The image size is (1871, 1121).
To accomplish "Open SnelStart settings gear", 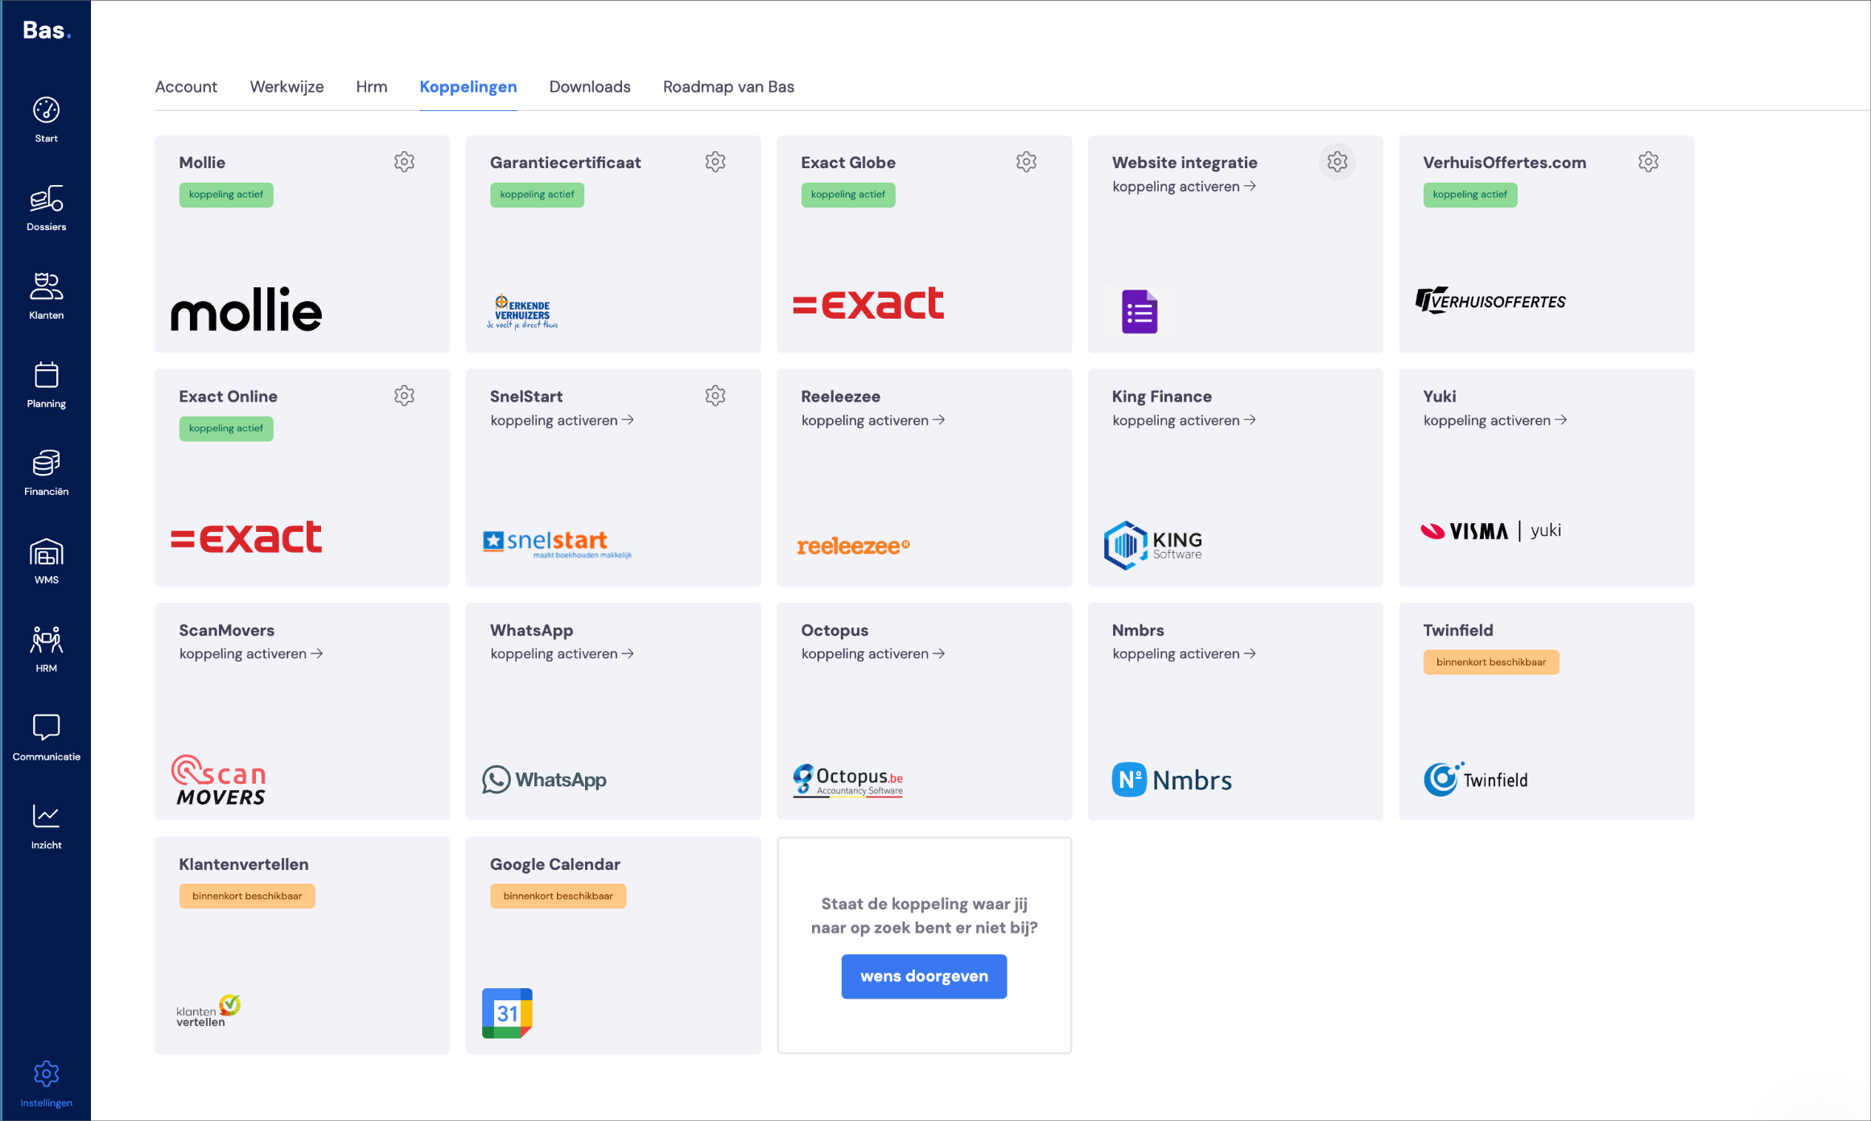I will (x=715, y=395).
